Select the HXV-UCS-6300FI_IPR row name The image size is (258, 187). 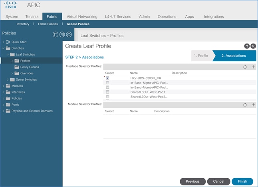(x=146, y=78)
